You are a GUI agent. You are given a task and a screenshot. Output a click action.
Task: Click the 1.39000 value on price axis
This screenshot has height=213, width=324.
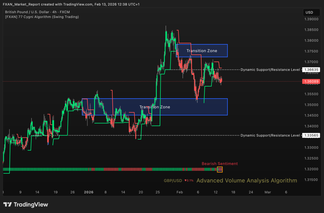click(310, 19)
